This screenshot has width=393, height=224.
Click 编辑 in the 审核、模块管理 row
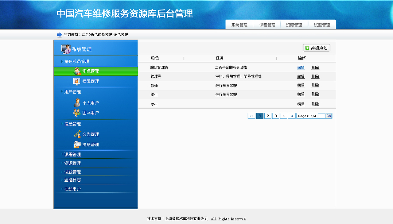301,76
